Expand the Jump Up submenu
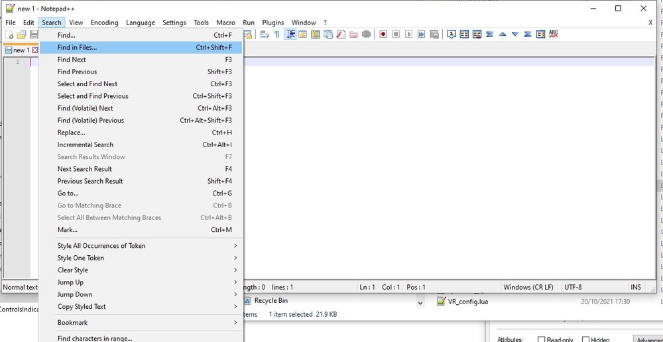This screenshot has height=342, width=663. 141,282
